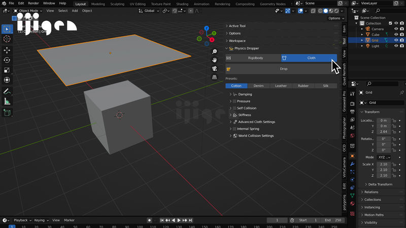Open the Texture properties checker tab

(352, 213)
